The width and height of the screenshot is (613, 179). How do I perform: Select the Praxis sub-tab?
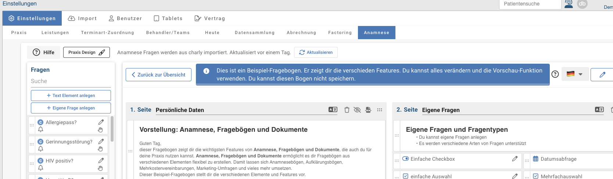(19, 33)
